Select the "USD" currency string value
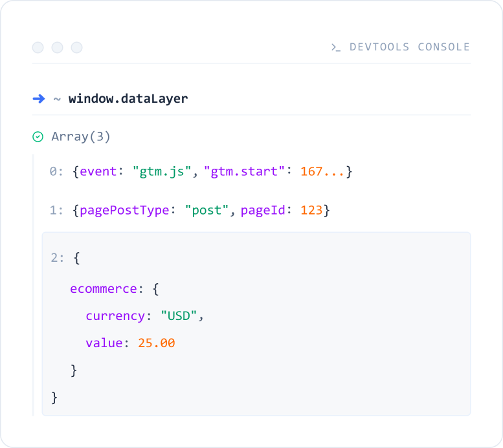Screen dimensions: 503x448 (182, 315)
